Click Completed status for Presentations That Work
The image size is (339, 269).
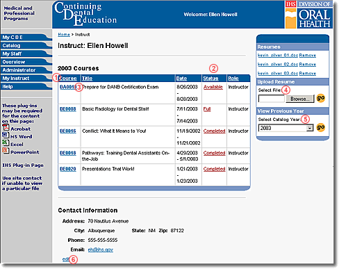[215, 169]
